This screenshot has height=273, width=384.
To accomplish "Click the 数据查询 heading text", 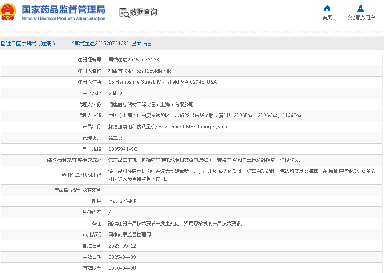I will [144, 12].
